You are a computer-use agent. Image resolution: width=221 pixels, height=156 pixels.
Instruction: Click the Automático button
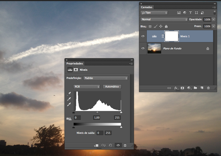(x=112, y=87)
